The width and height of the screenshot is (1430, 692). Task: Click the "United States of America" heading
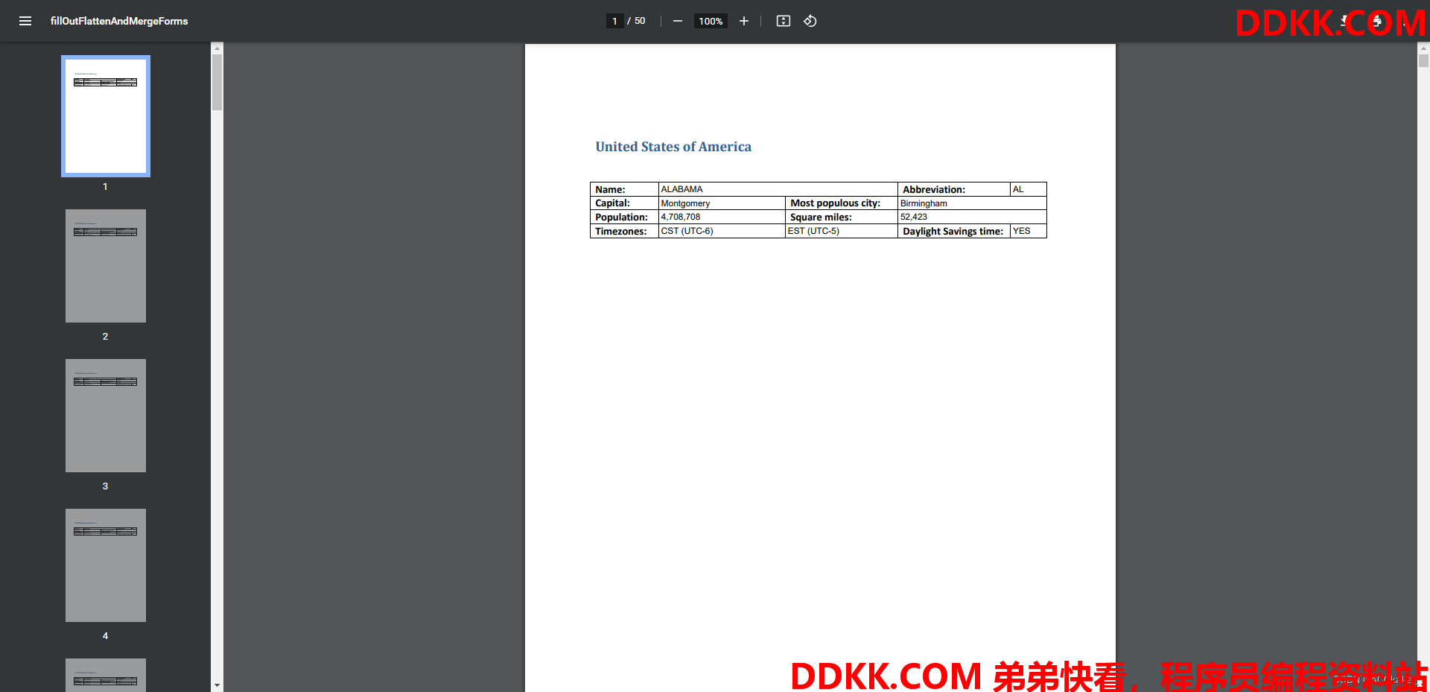coord(673,147)
